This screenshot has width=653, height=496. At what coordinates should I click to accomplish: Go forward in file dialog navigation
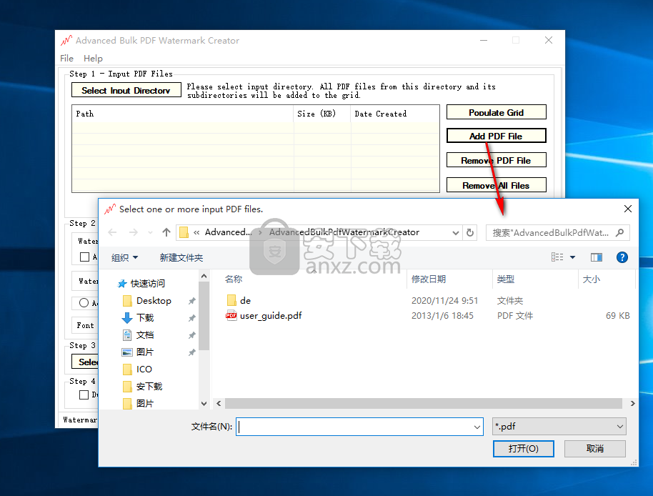coord(134,232)
